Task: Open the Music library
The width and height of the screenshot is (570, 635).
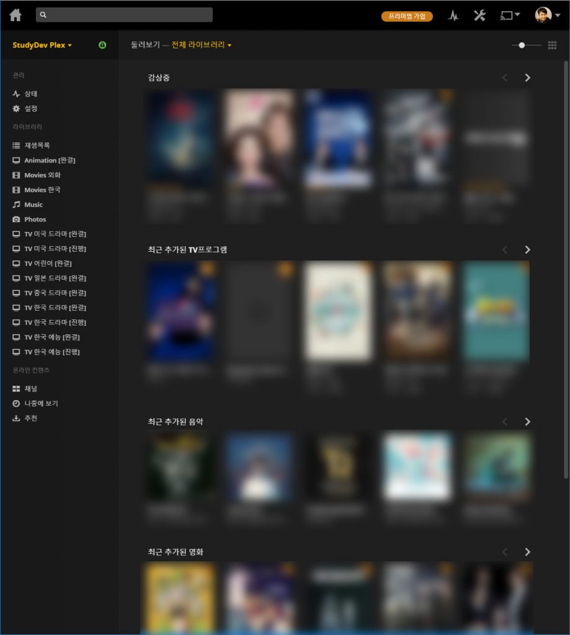Action: [x=33, y=205]
